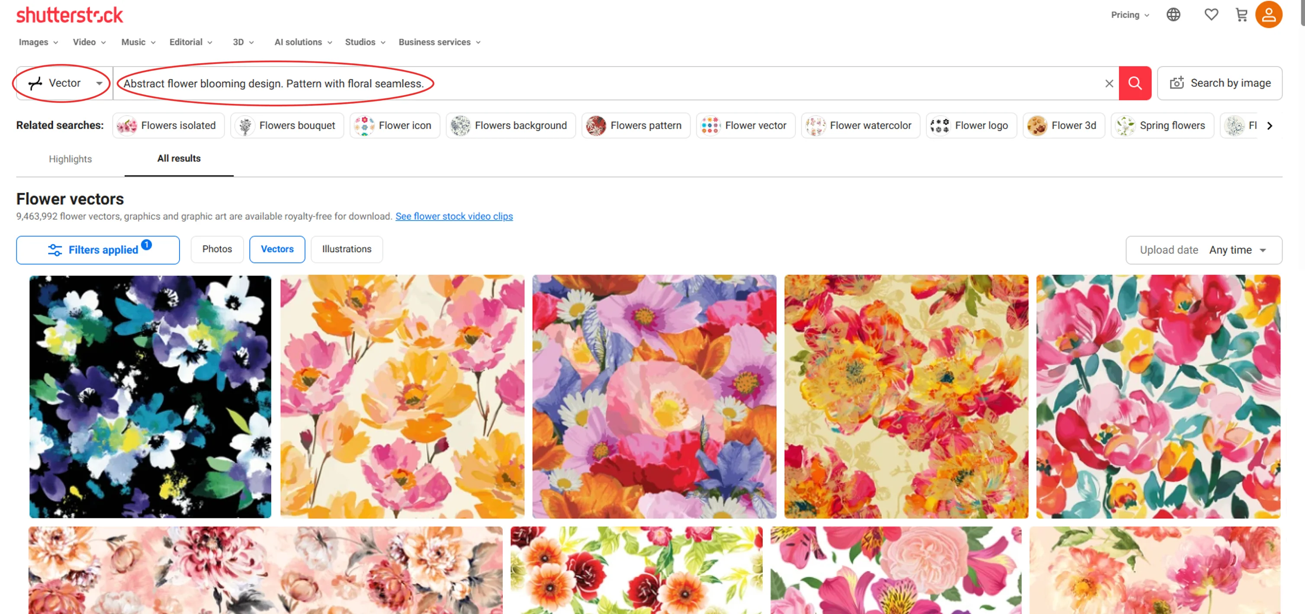Open the beige background red floral image
The width and height of the screenshot is (1305, 614).
click(x=906, y=397)
